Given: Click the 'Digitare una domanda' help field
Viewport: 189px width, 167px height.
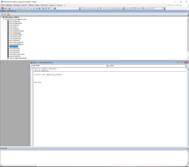Looking at the screenshot, I should click(177, 5).
